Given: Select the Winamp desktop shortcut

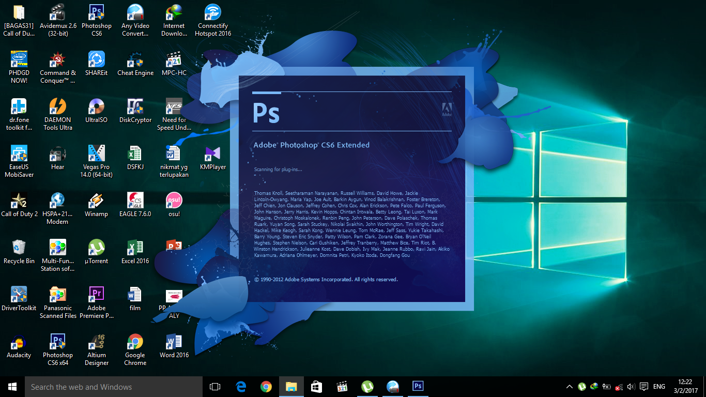Looking at the screenshot, I should point(97,205).
